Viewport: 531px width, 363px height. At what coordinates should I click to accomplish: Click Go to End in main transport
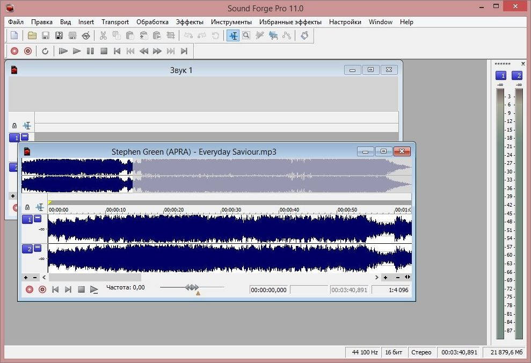click(184, 51)
